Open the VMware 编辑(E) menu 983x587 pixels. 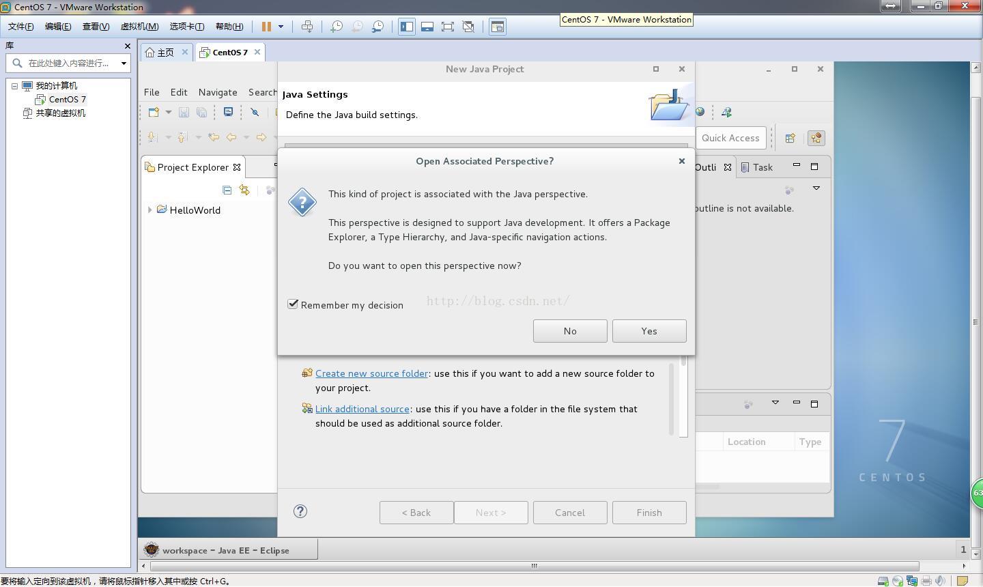click(57, 27)
